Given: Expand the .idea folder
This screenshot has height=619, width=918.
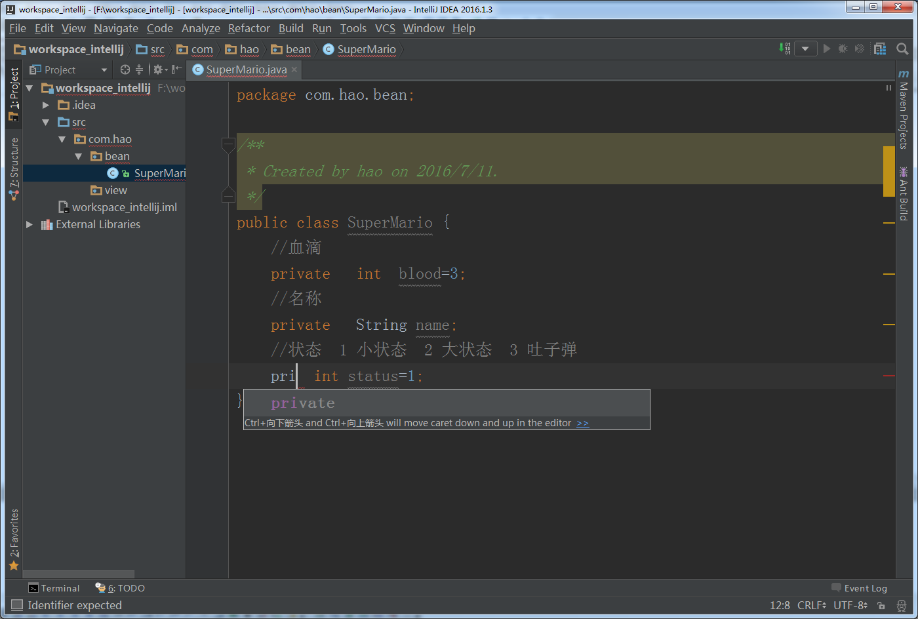Looking at the screenshot, I should coord(45,105).
